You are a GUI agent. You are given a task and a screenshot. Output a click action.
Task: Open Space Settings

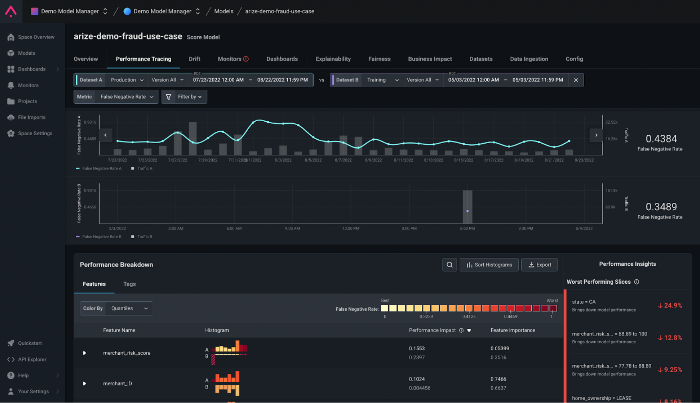point(35,133)
